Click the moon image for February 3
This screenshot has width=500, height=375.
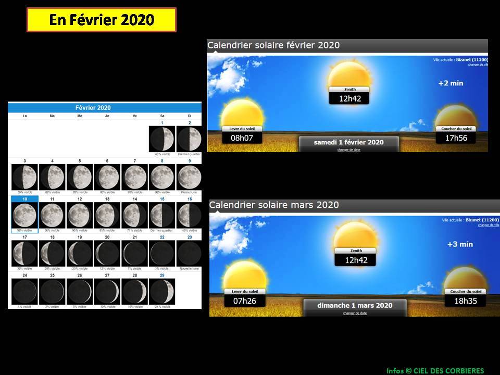(24, 177)
